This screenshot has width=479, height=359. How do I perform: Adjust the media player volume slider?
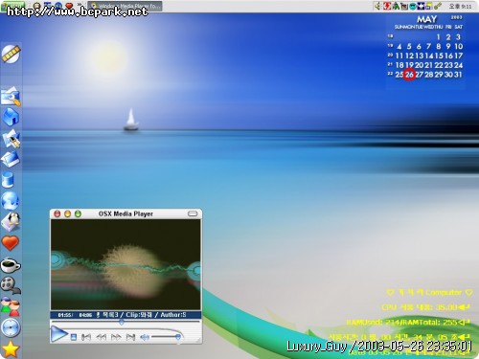[166, 337]
